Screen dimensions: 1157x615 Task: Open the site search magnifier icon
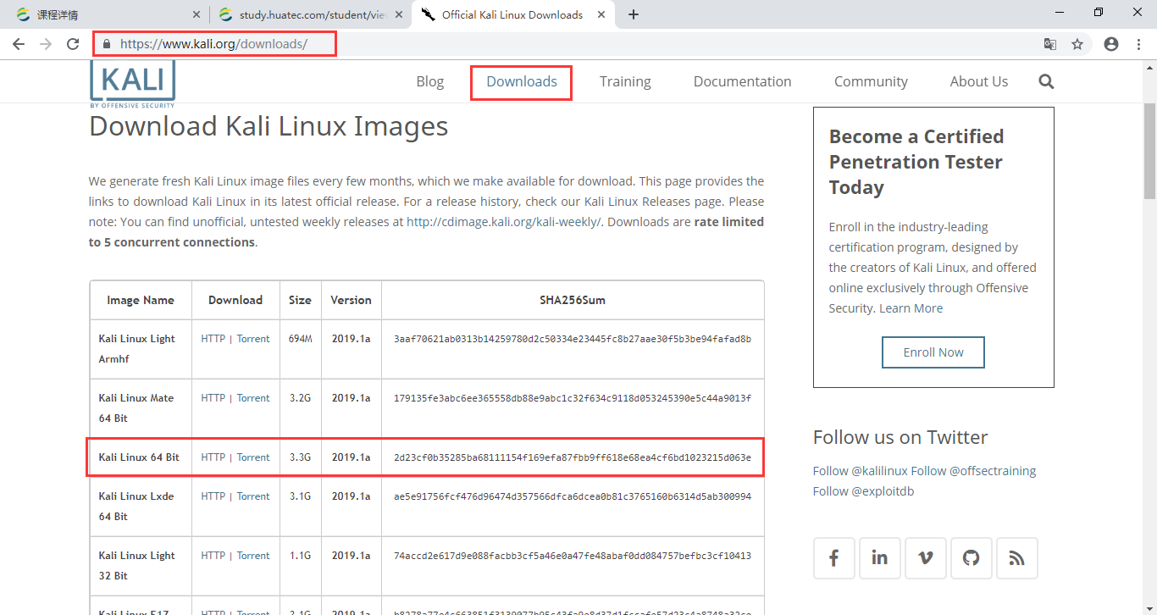(1045, 80)
